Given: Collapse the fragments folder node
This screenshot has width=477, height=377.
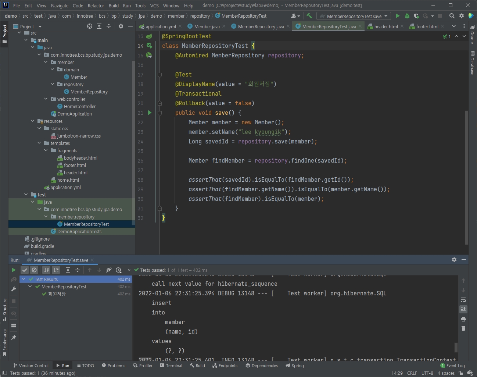Looking at the screenshot, I should point(46,150).
